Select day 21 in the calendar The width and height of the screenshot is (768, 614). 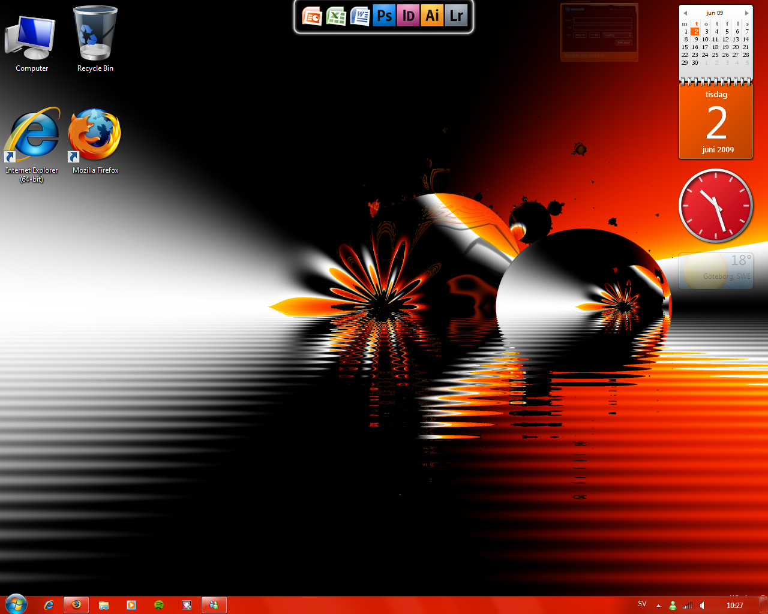coord(746,47)
